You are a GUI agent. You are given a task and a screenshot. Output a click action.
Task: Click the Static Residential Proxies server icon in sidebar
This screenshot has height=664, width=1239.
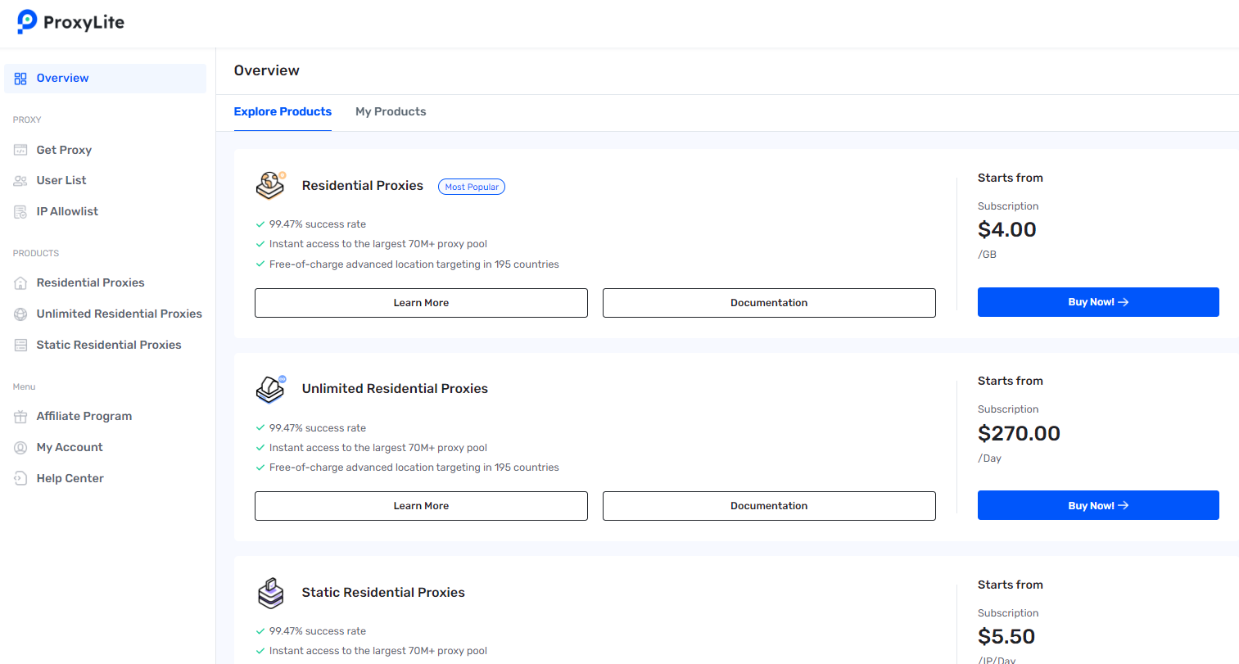(x=20, y=345)
